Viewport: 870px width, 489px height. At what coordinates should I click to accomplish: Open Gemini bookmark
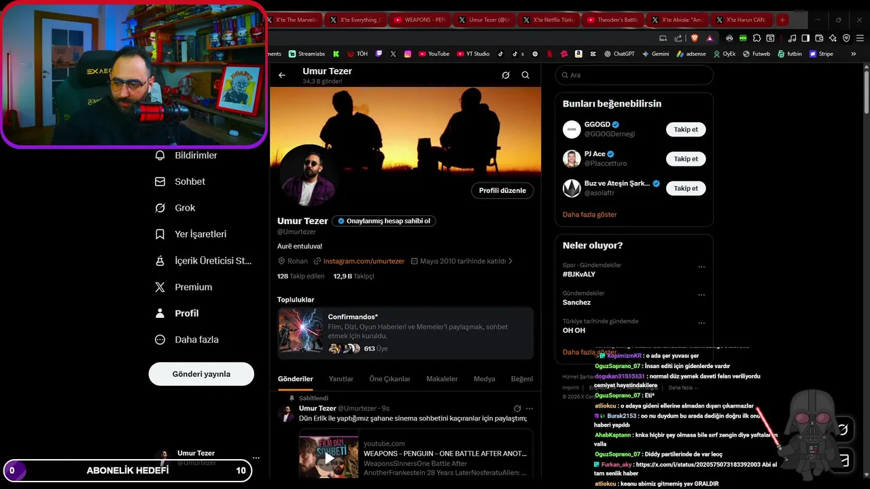click(x=655, y=54)
